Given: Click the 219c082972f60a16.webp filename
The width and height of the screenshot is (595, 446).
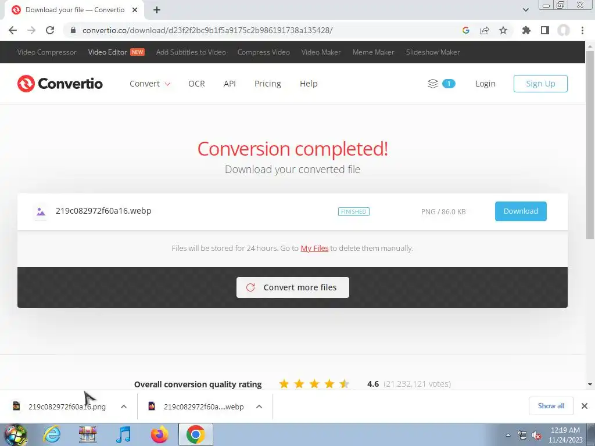Looking at the screenshot, I should 103,211.
